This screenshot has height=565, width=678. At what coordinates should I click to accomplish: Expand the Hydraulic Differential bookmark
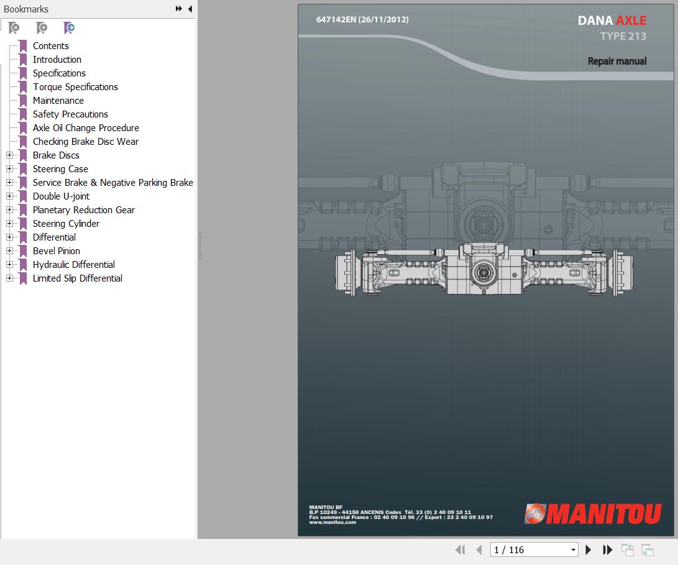(x=9, y=264)
